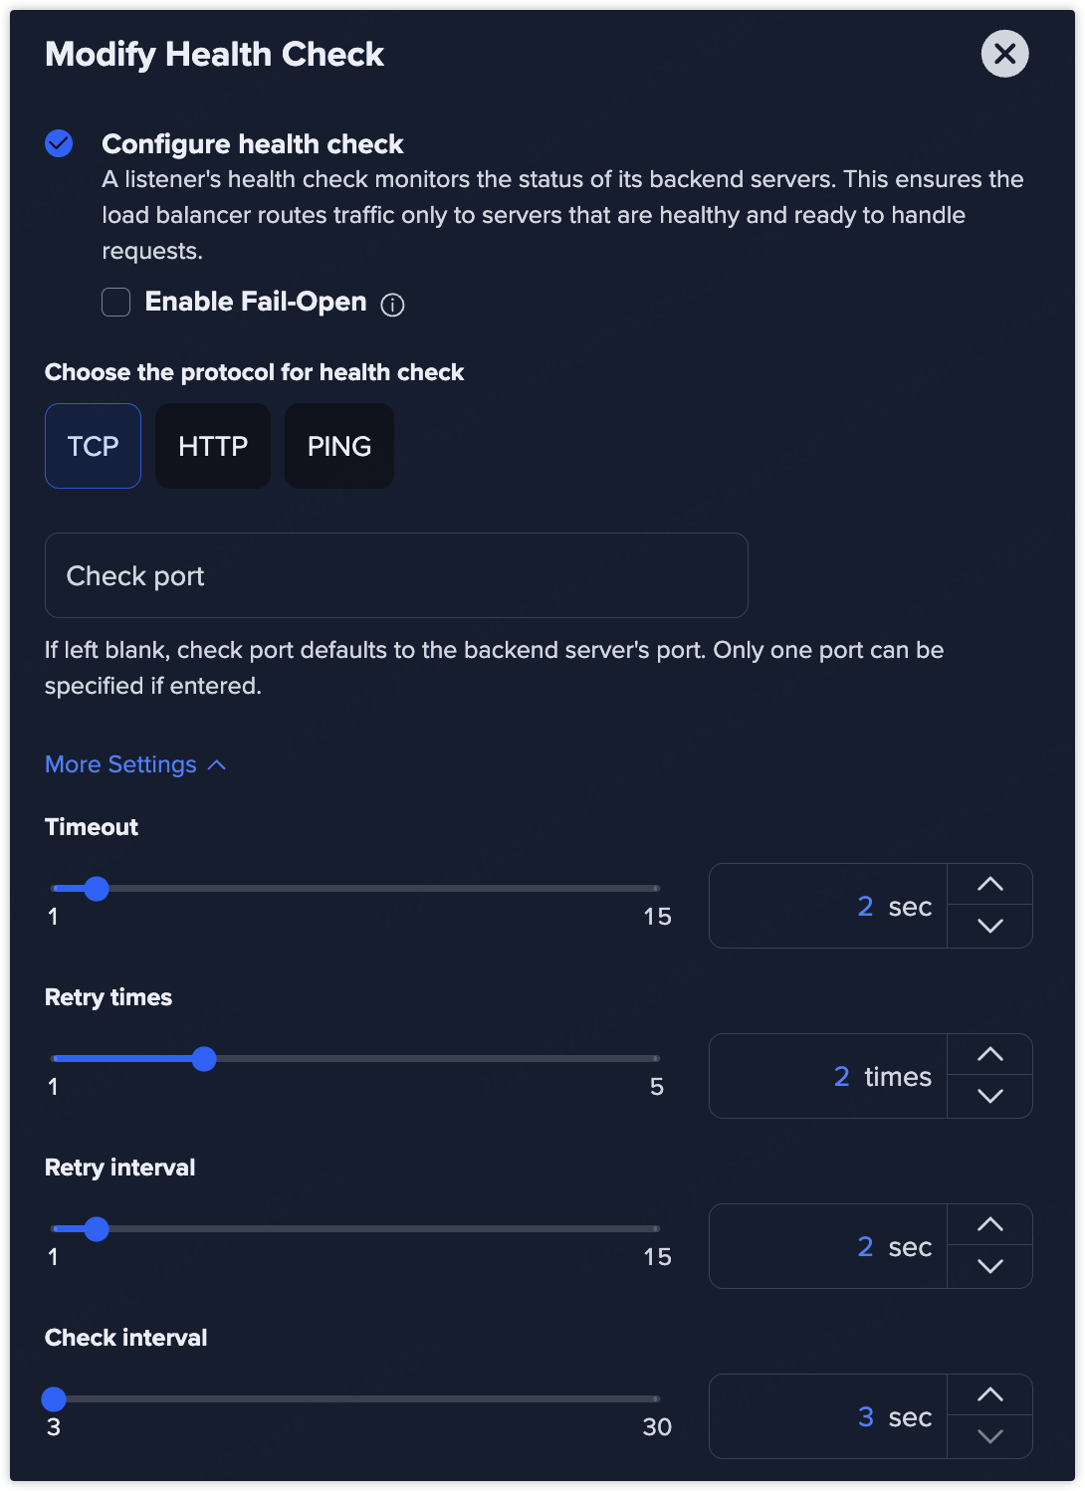Enable the Fail-Open checkbox
The width and height of the screenshot is (1085, 1491).
pos(116,302)
